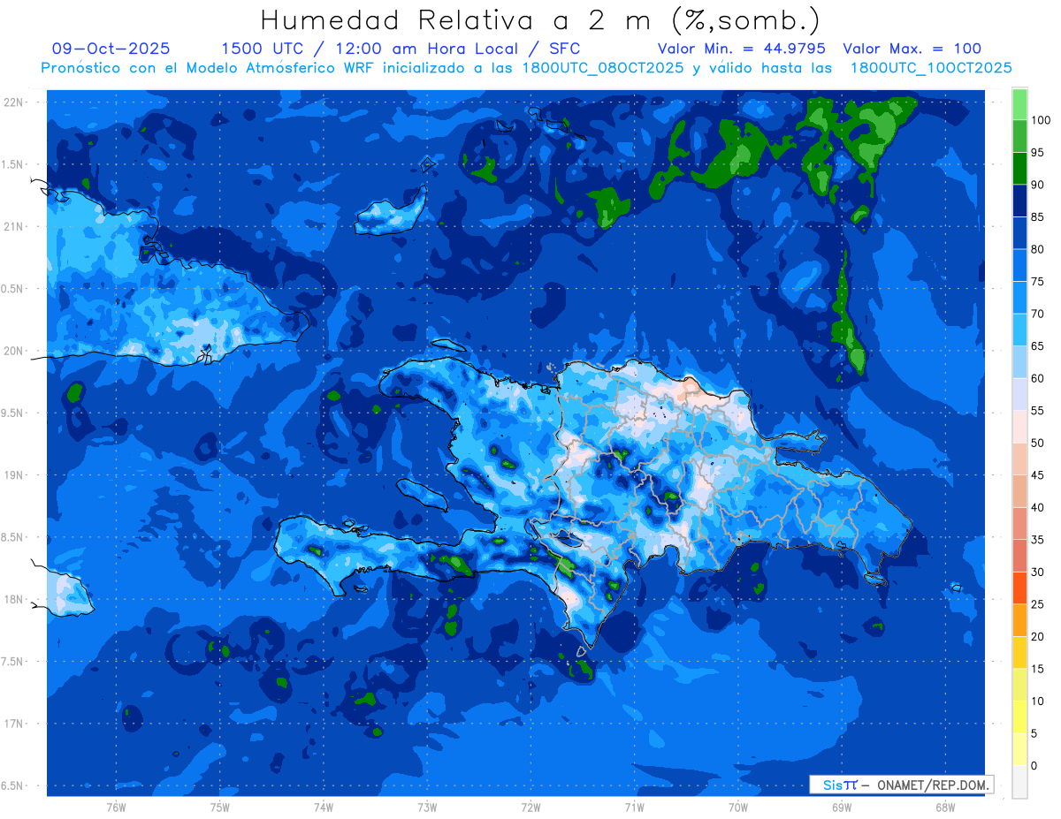Click the longitude label '72W'

530,808
